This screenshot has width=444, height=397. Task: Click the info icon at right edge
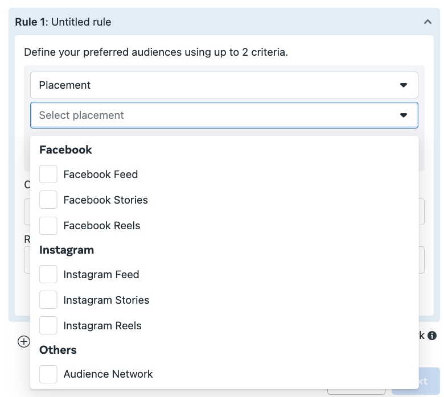tap(432, 336)
